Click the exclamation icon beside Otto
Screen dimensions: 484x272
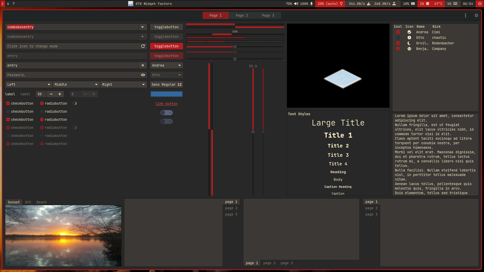point(409,38)
